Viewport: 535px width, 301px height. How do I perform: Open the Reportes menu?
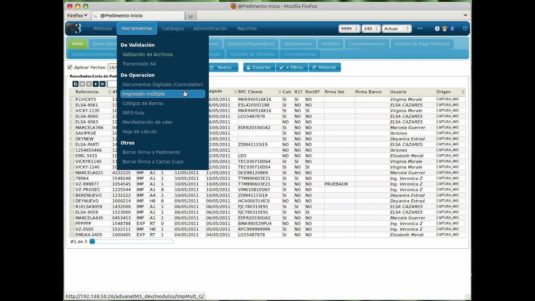[247, 28]
